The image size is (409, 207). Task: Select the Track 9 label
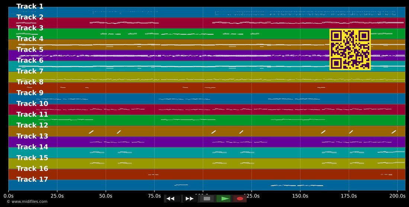coord(30,93)
